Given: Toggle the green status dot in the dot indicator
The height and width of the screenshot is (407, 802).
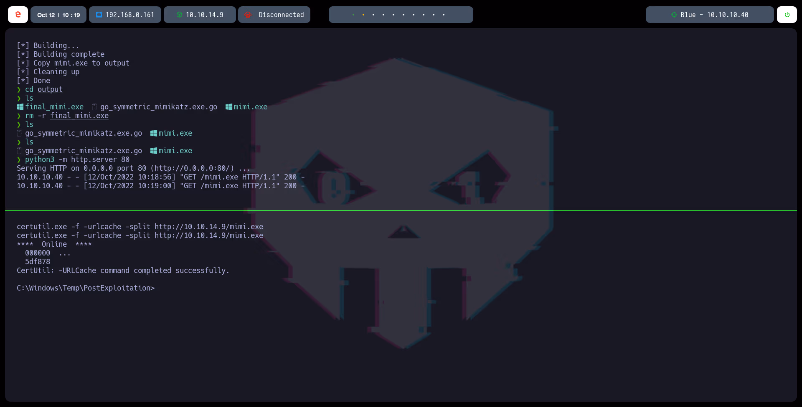Looking at the screenshot, I should tap(354, 15).
